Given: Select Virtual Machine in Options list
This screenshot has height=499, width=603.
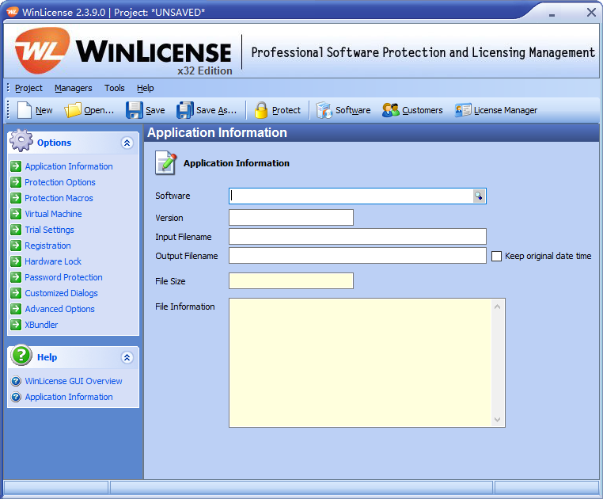Looking at the screenshot, I should point(53,214).
